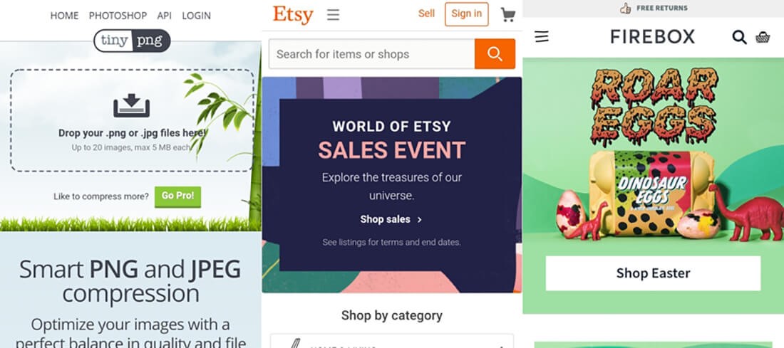This screenshot has height=348, width=784.
Task: Click the green Go Pro! button
Action: point(177,196)
